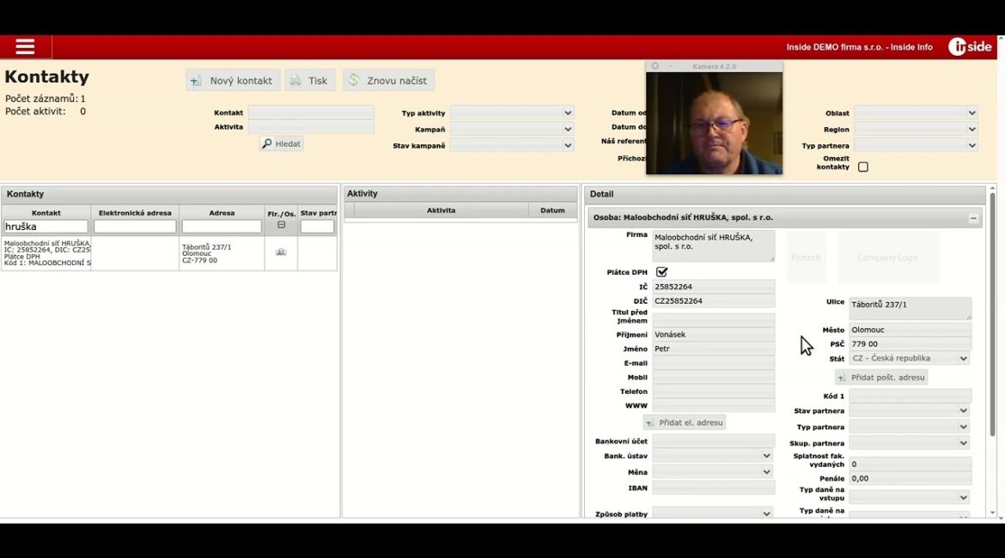
Task: Toggle the Plátce DPH checkbox
Action: 661,272
